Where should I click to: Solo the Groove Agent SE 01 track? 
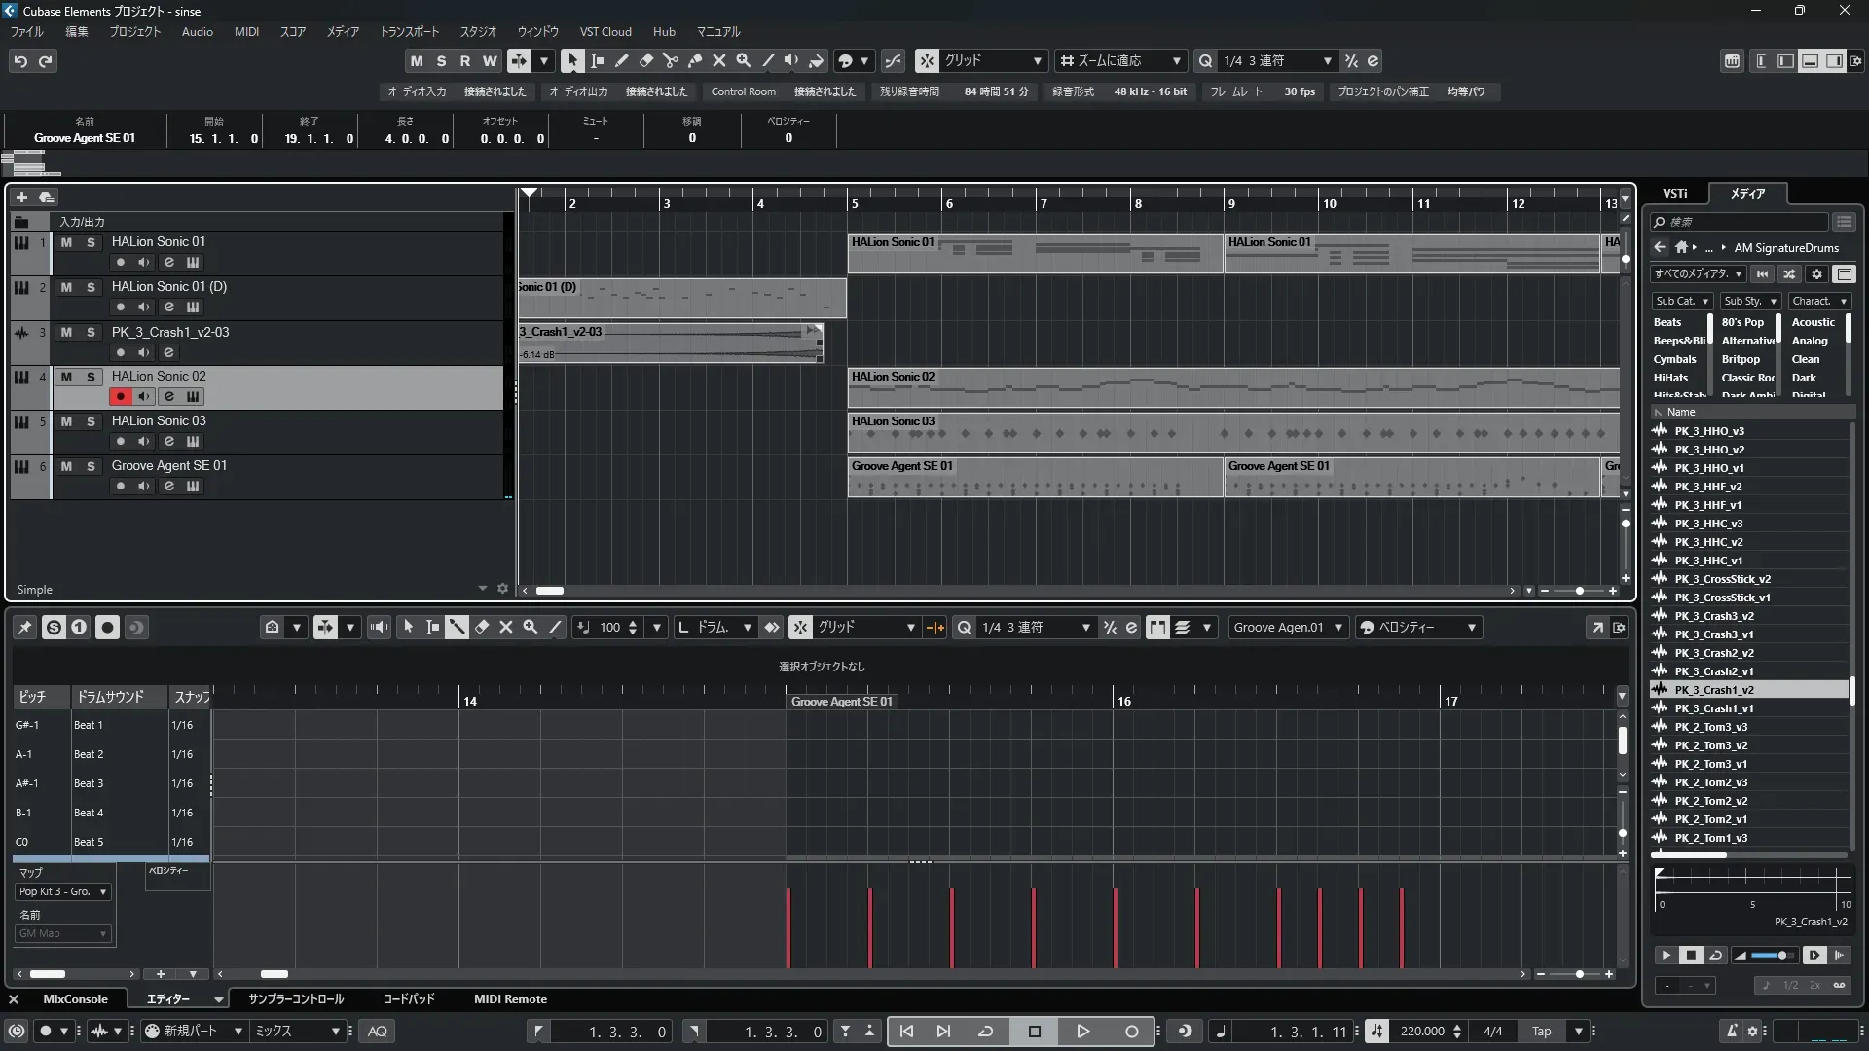coord(91,466)
